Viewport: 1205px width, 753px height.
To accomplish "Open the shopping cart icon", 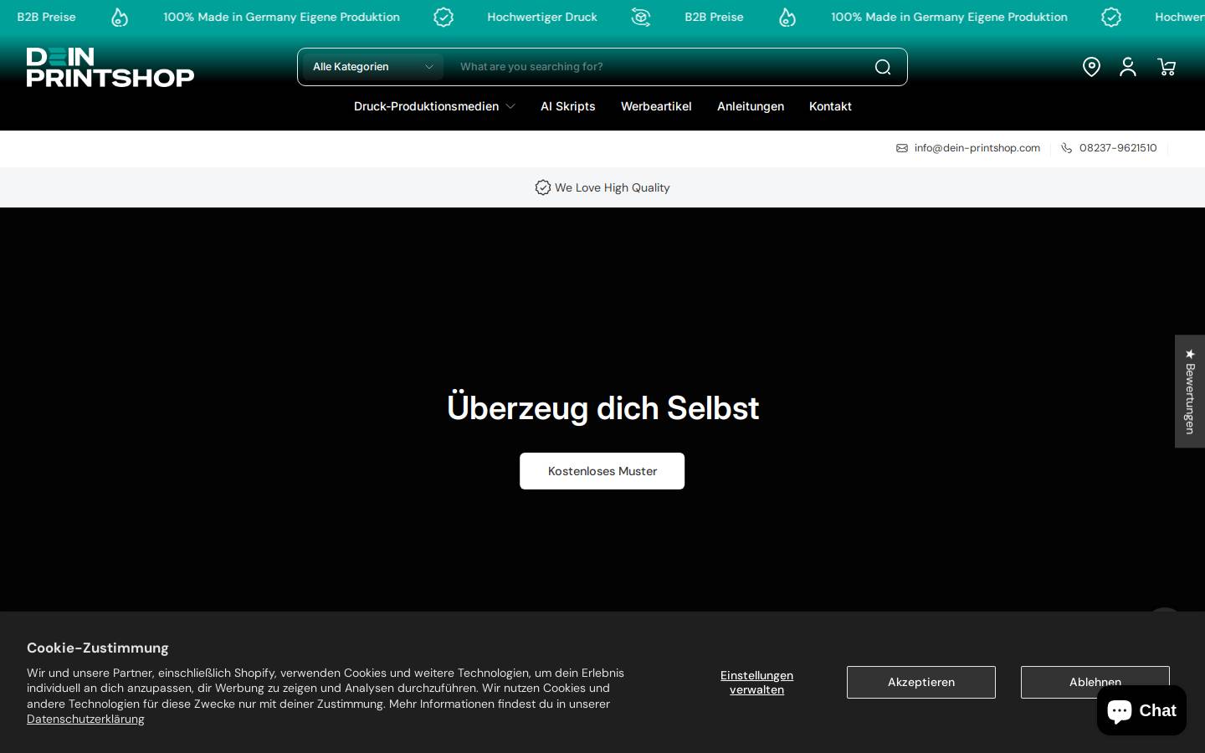I will tap(1167, 67).
